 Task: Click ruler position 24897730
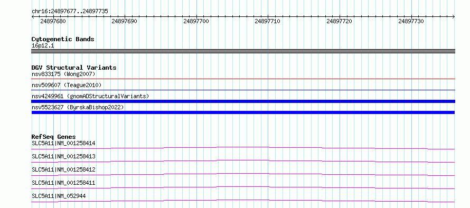click(411, 21)
